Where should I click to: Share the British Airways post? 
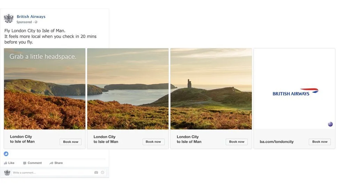coord(56,163)
